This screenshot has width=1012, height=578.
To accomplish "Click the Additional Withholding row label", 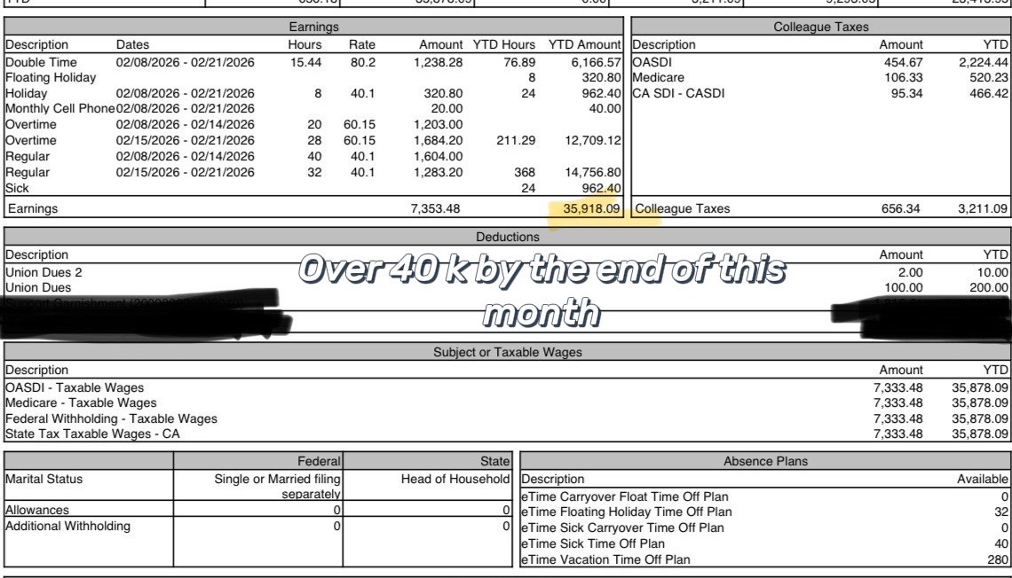I will [67, 526].
